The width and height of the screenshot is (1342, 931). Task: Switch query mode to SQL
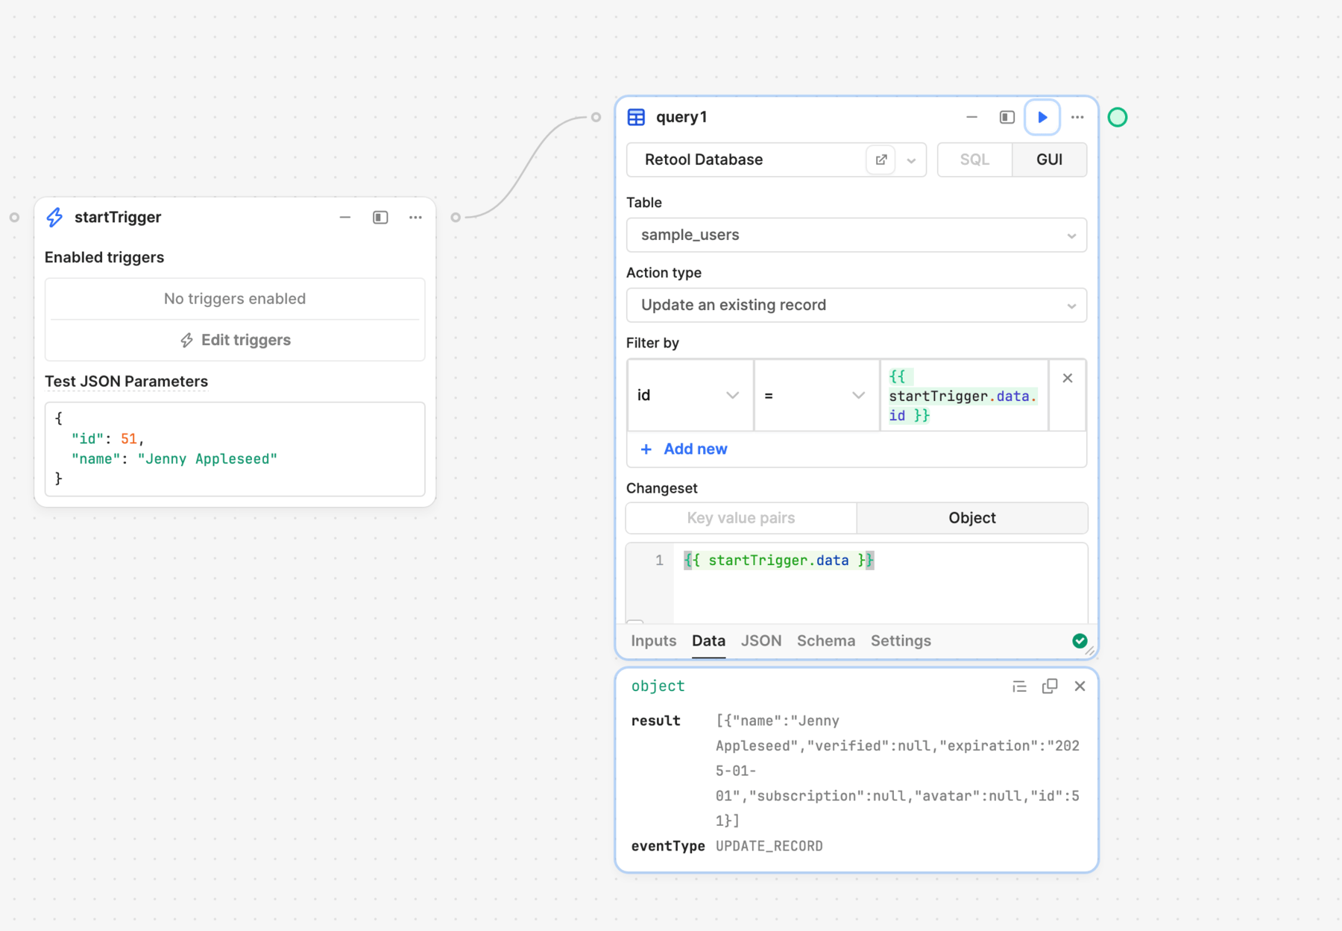974,160
